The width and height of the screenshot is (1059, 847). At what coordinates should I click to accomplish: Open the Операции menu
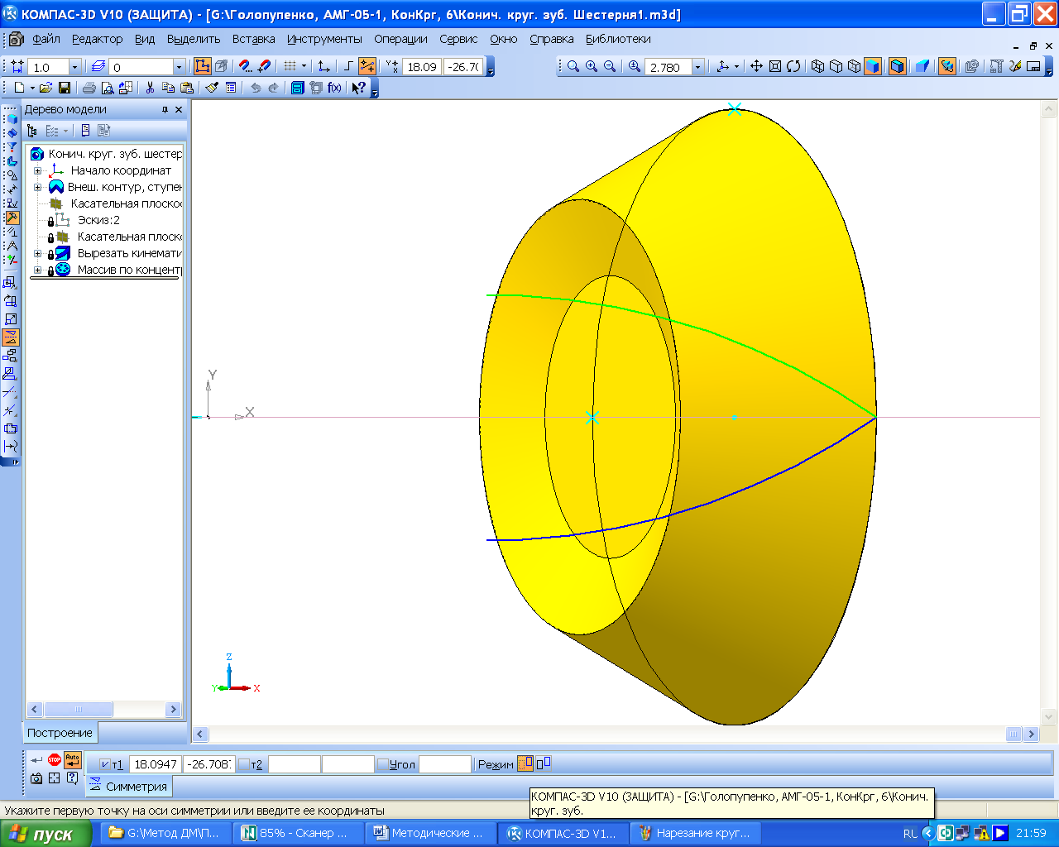[400, 39]
